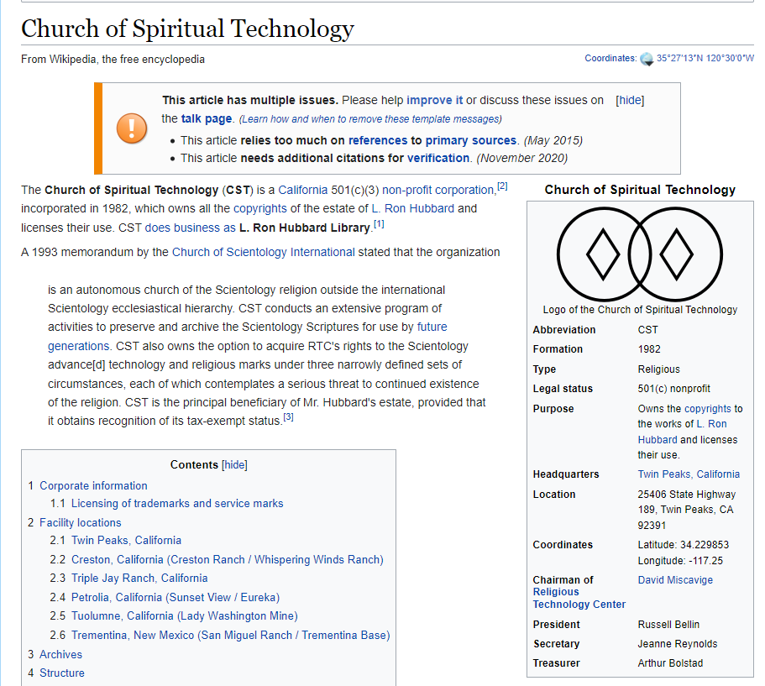Screen dimensions: 765x686
Task: Click the orange exclamation warning icon
Action: 132,128
